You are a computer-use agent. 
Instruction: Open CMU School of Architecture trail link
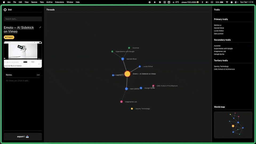[224, 69]
